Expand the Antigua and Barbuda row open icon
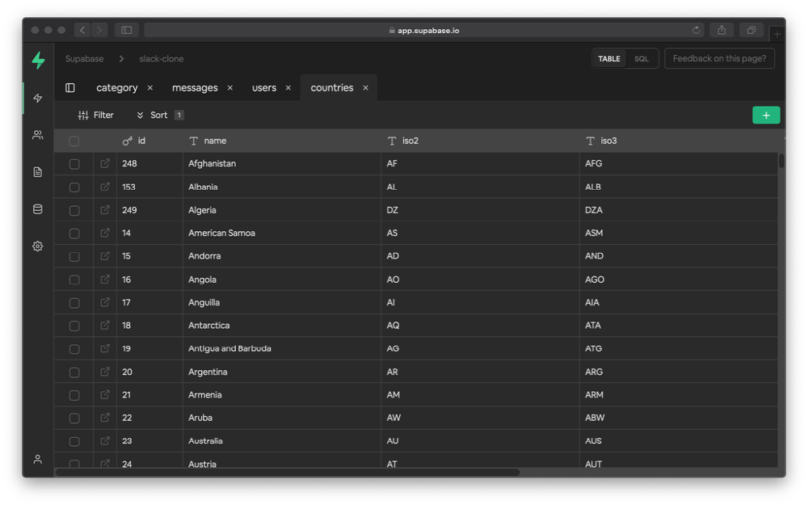The height and width of the screenshot is (505, 808). click(105, 348)
